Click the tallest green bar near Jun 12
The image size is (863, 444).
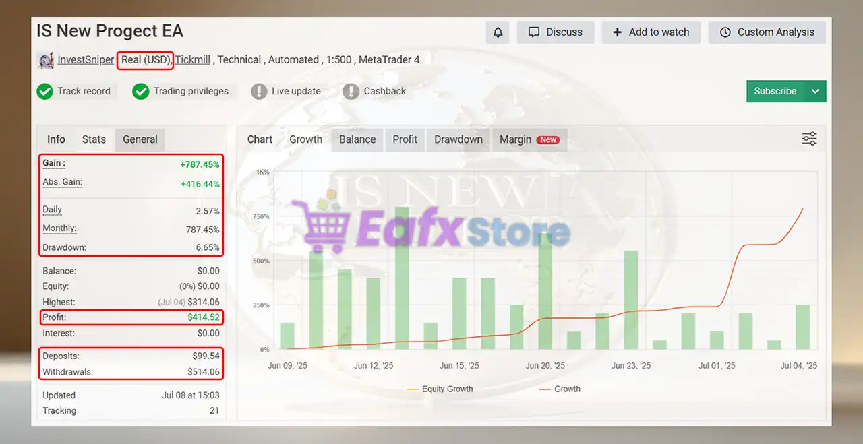402,278
